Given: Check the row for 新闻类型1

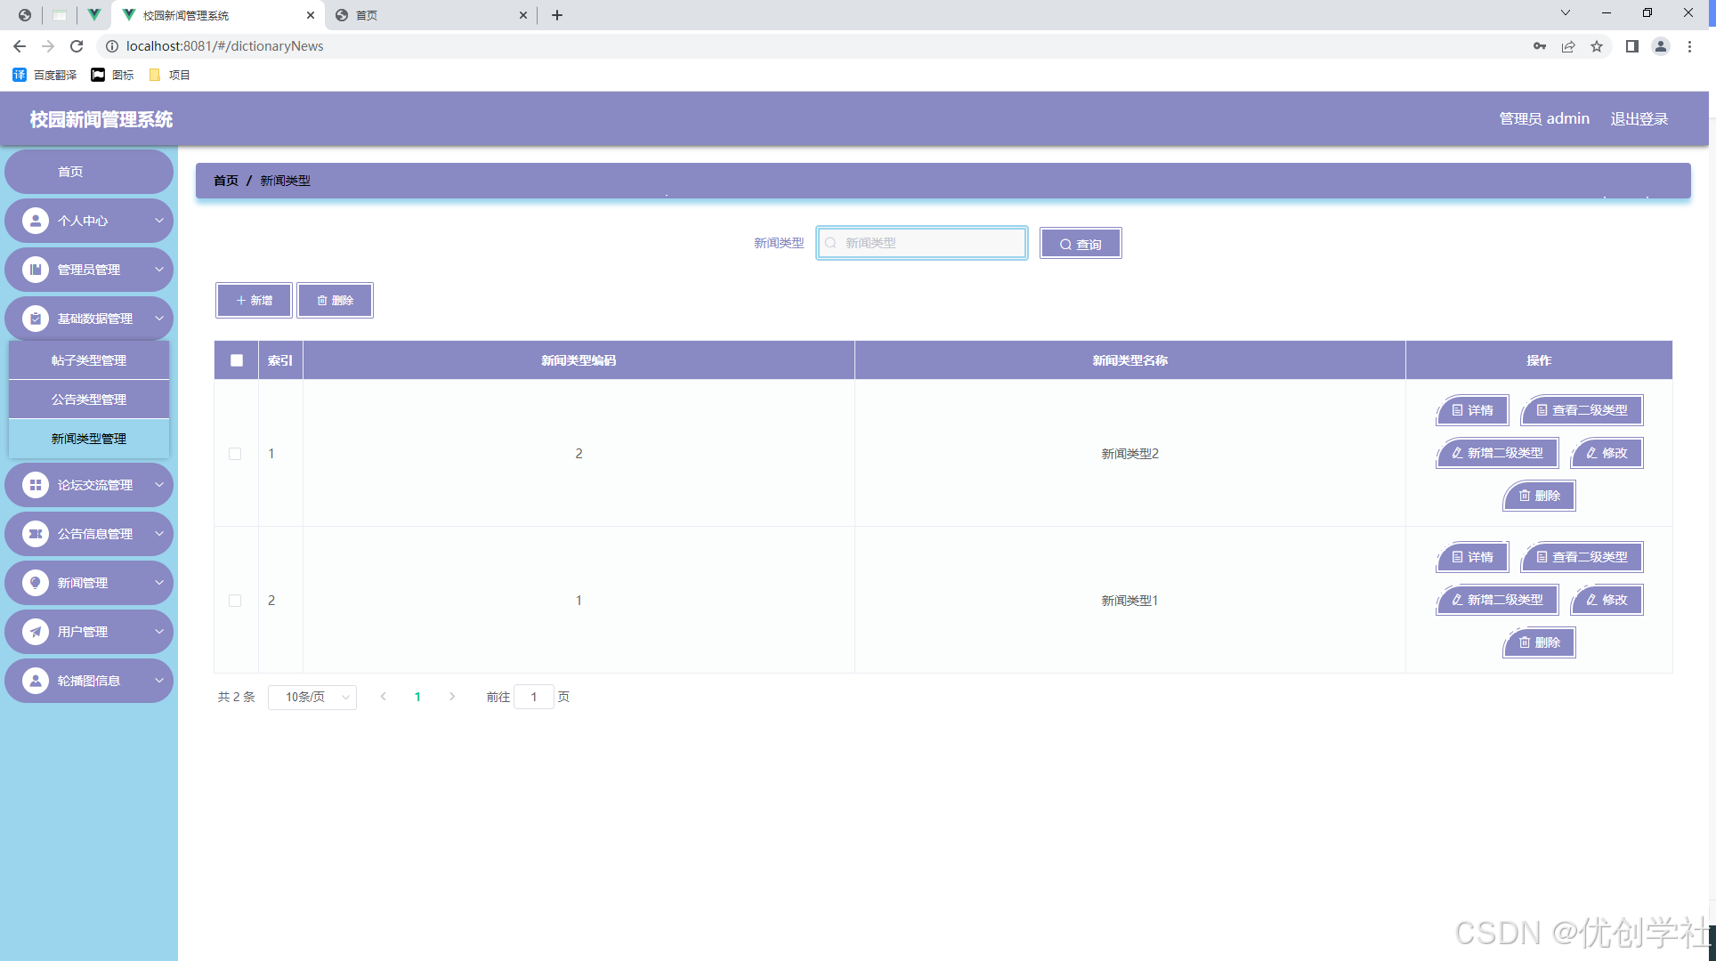Looking at the screenshot, I should pyautogui.click(x=235, y=601).
